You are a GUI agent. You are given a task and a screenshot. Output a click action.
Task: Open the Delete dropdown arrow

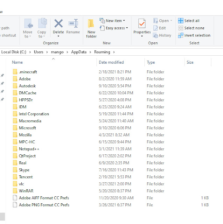tap(58, 36)
